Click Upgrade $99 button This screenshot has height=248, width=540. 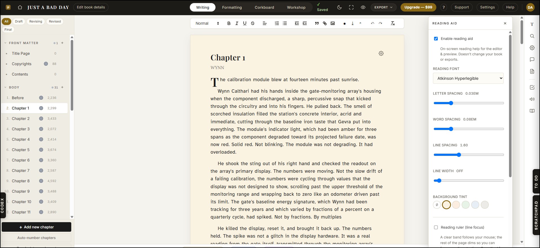418,7
